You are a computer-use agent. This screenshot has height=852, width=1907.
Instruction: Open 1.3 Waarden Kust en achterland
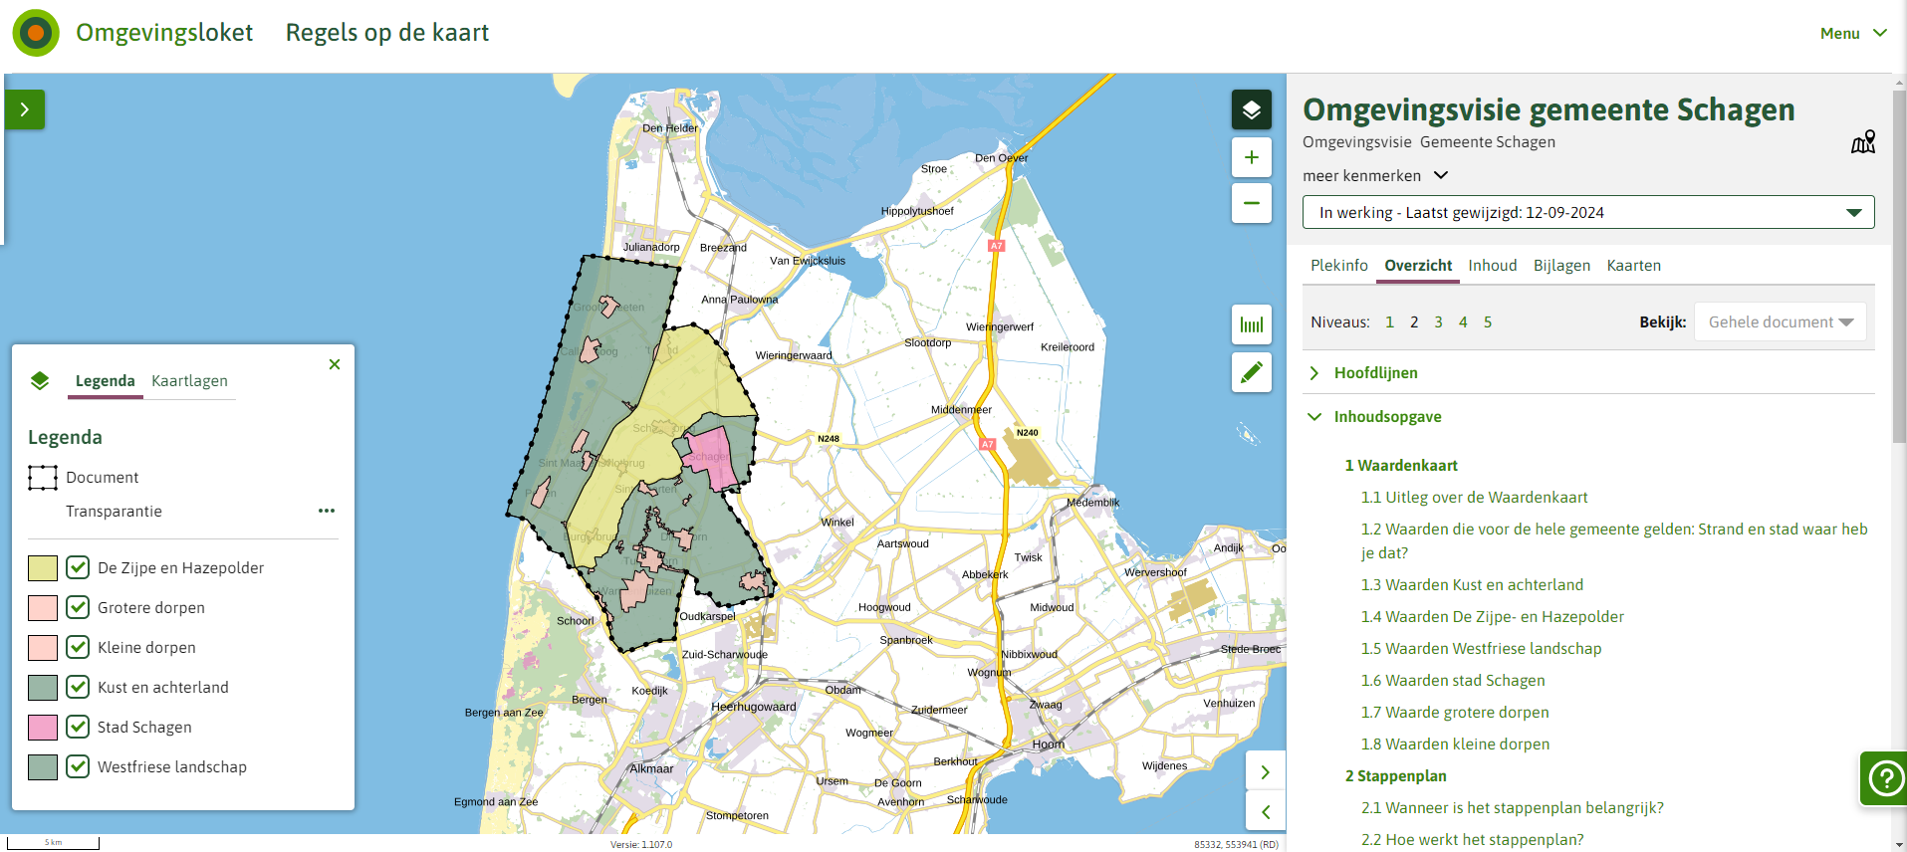click(1472, 584)
